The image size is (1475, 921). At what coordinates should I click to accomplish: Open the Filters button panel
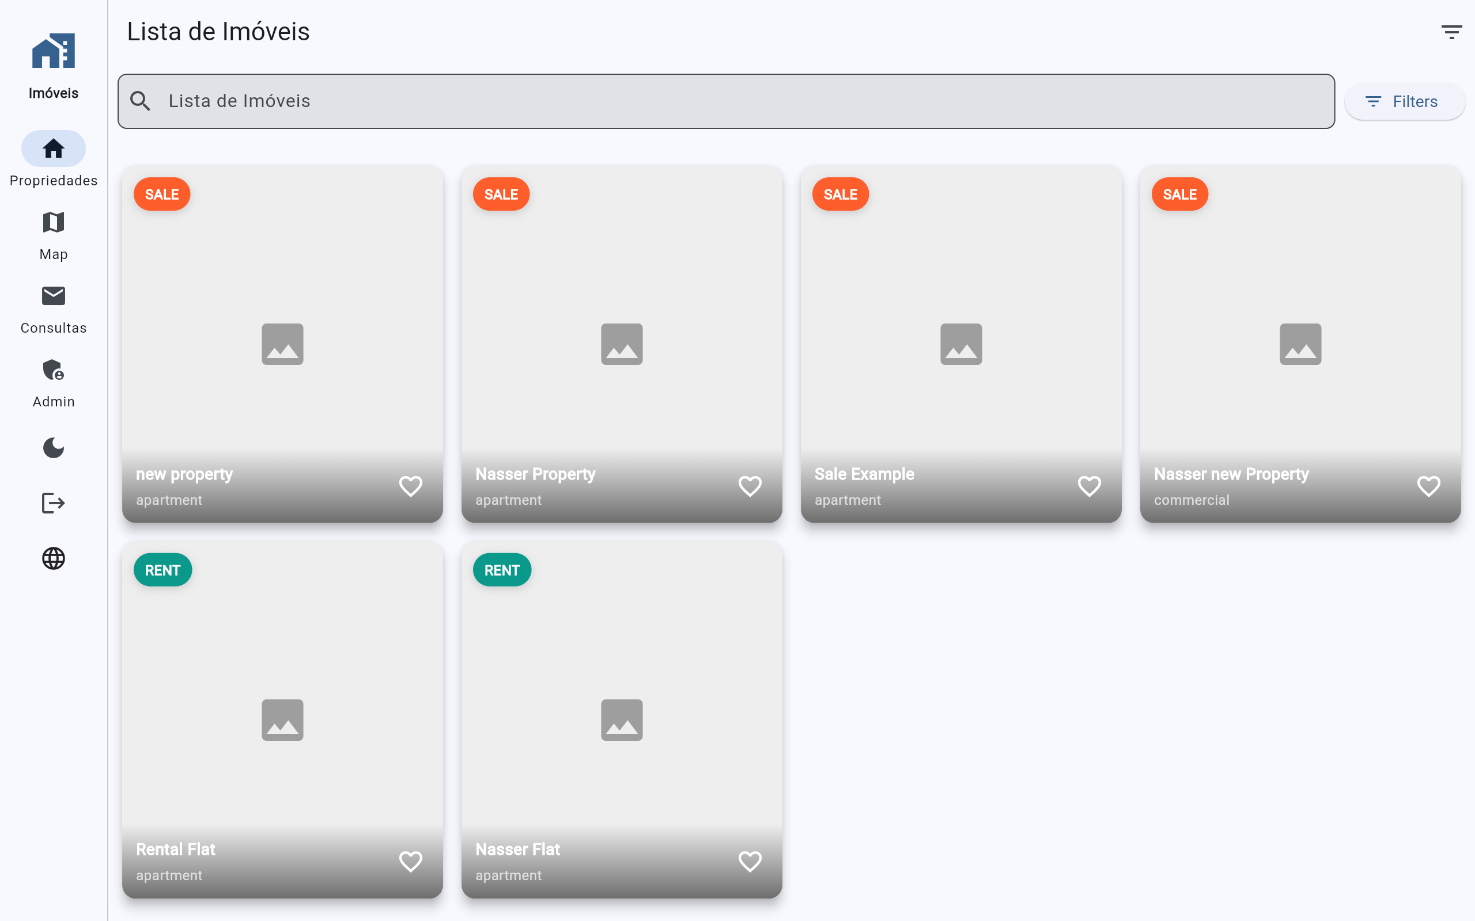(1404, 101)
